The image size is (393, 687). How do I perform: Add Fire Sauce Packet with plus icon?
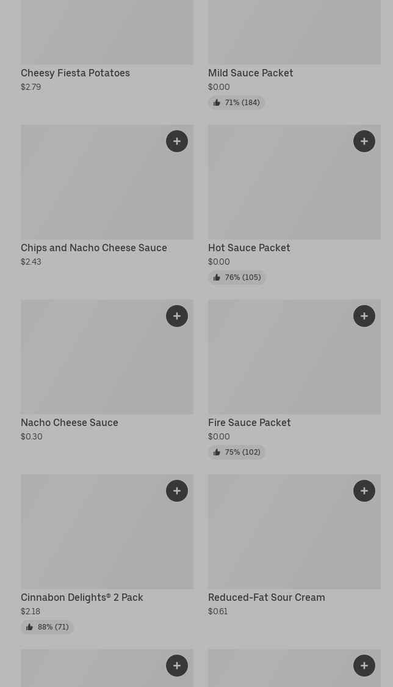(x=364, y=316)
